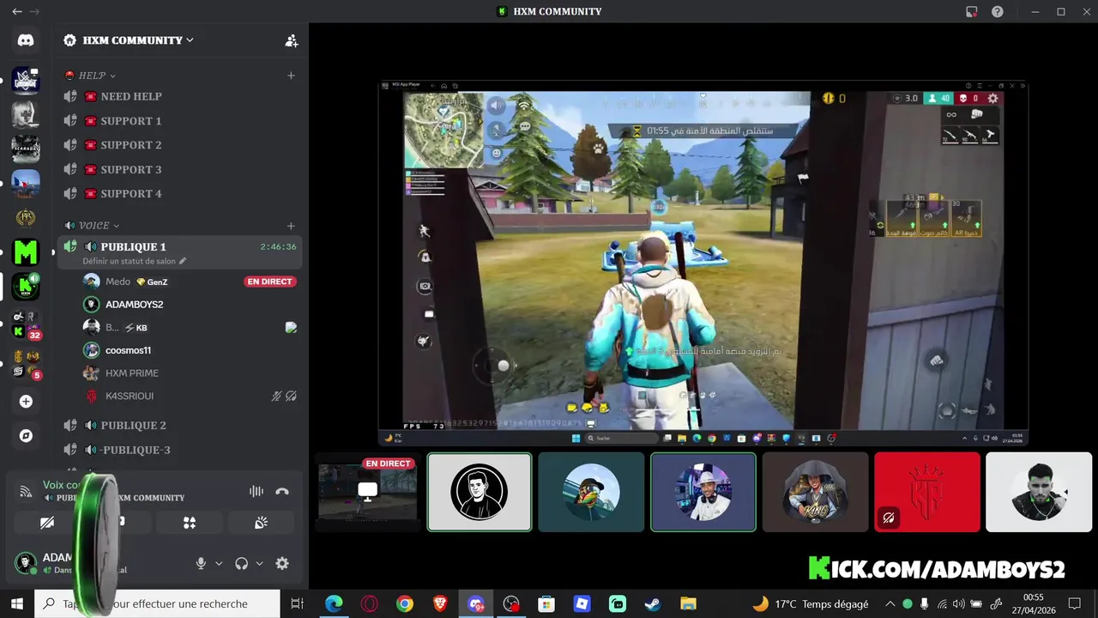Viewport: 1098px width, 618px height.
Task: Open server folder with 5 badge
Action: click(26, 364)
